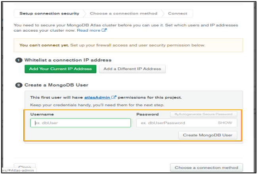Image resolution: width=258 pixels, height=174 pixels.
Task: Close the connection dialog with Close button
Action: coord(25,166)
